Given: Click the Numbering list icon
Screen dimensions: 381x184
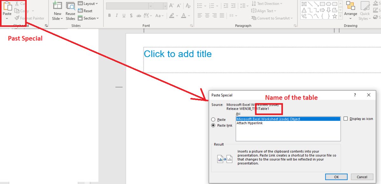Looking at the screenshot, I should coord(211,6).
